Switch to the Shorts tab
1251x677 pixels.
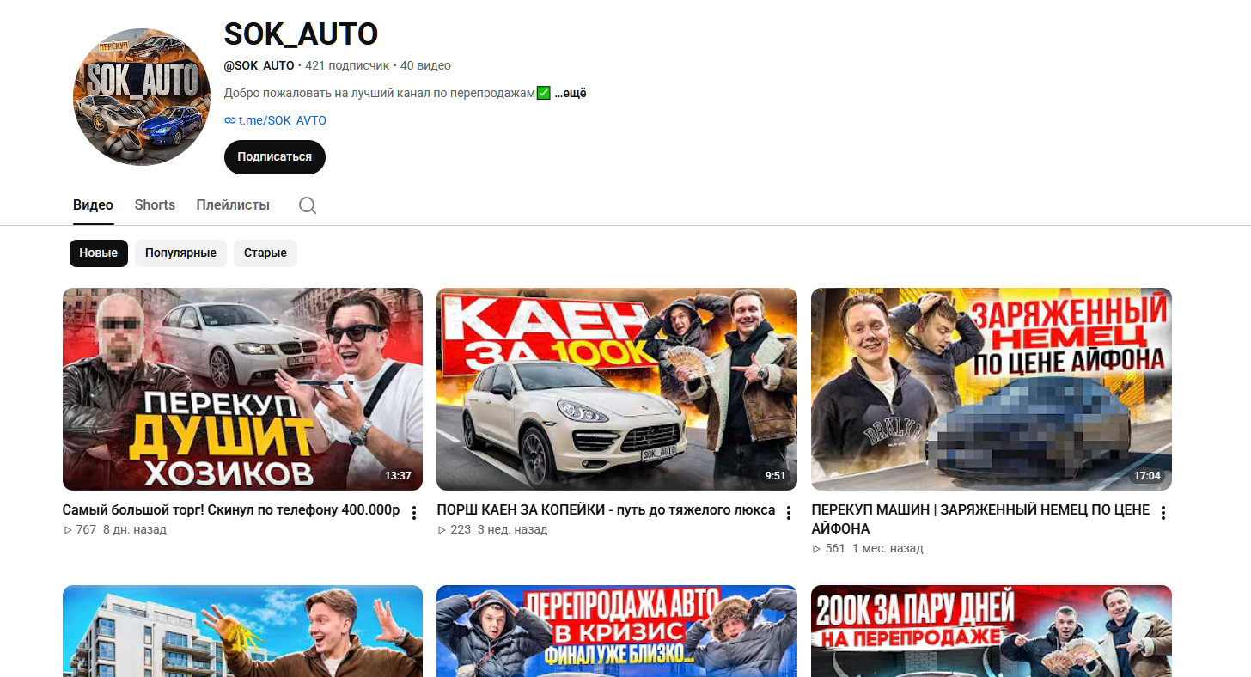coord(155,205)
